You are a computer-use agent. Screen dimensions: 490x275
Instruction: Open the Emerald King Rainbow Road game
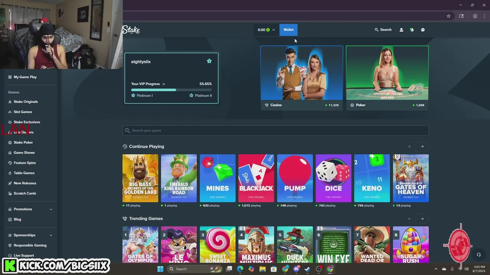point(179,178)
